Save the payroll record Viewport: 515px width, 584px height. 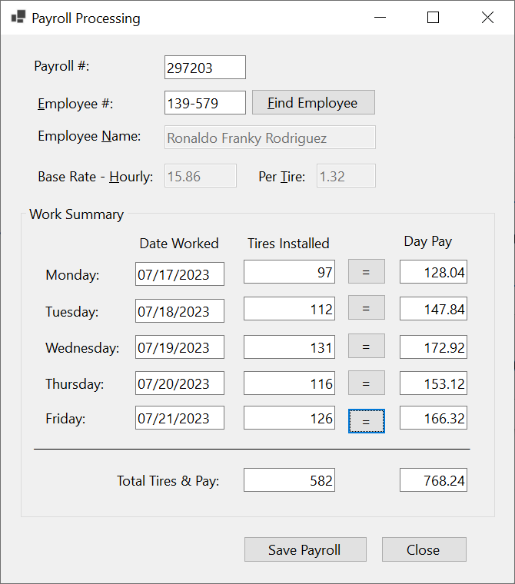[x=305, y=549]
